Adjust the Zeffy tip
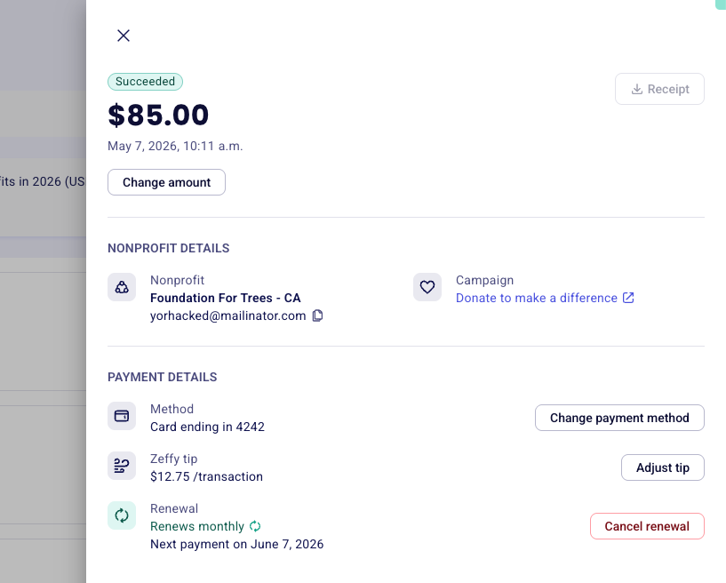The height and width of the screenshot is (583, 726). coord(663,467)
